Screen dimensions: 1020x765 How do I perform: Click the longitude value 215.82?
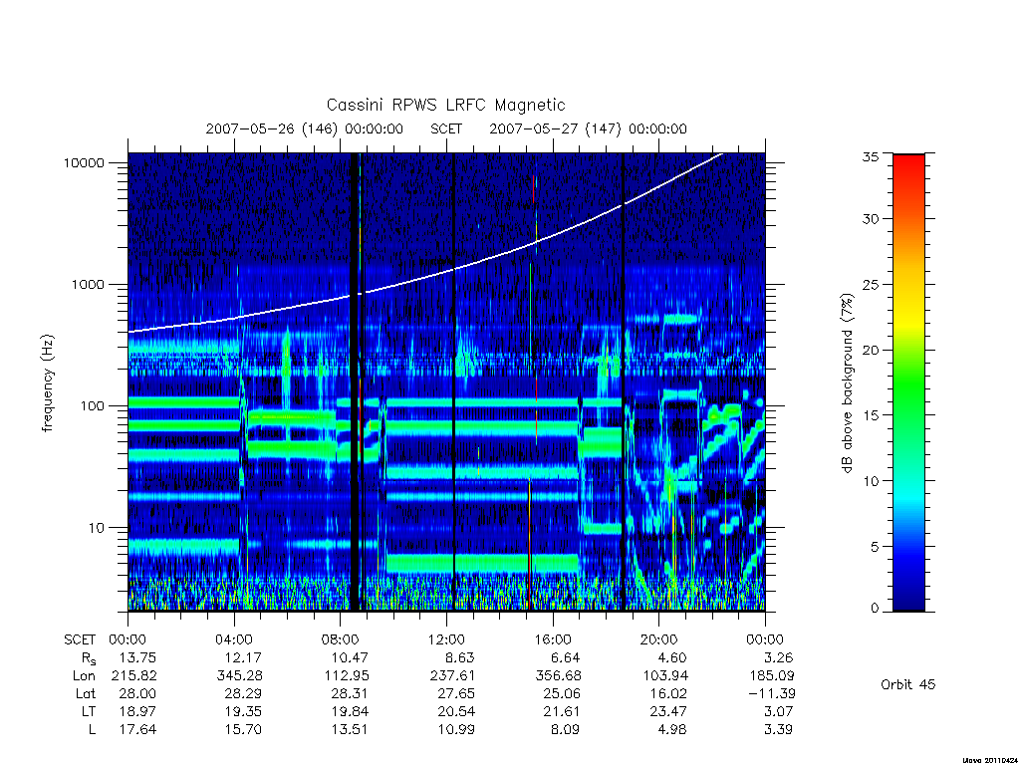point(134,676)
